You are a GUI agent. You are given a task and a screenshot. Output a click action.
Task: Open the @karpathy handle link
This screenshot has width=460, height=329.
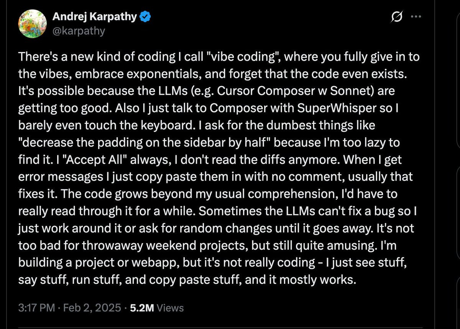[78, 31]
